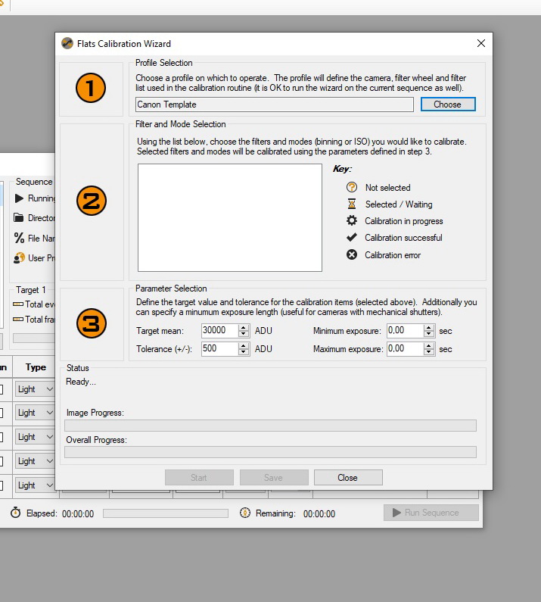
Task: Click the Ready... status text
Action: [81, 382]
